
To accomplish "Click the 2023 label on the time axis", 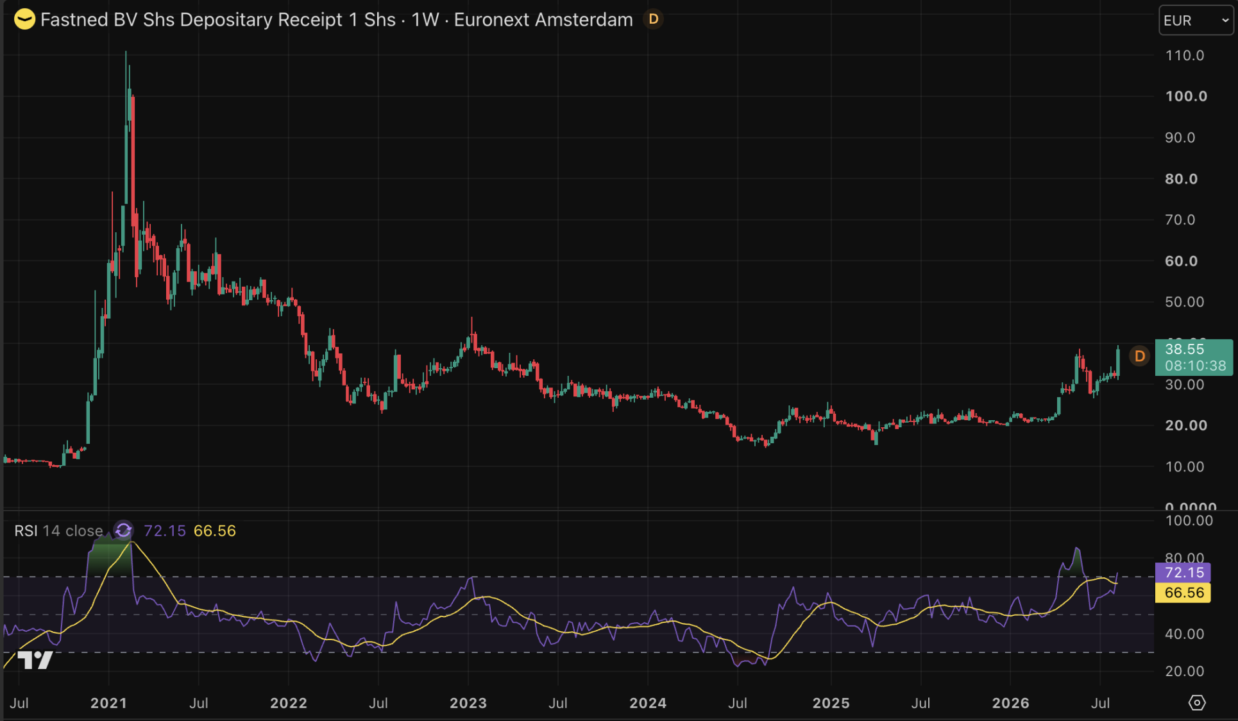I will click(468, 703).
